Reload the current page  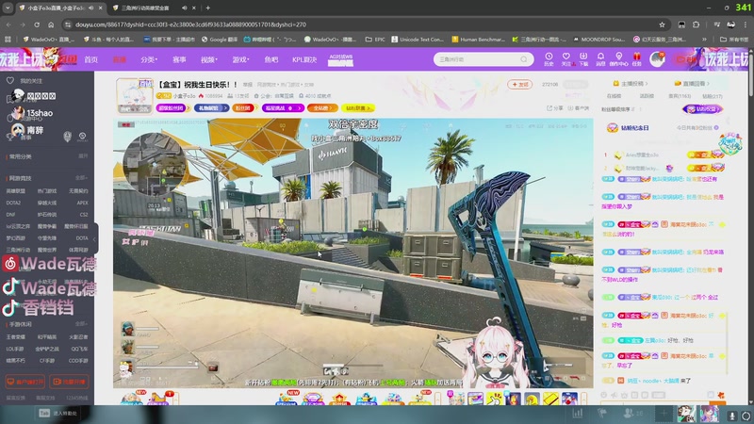(x=37, y=24)
